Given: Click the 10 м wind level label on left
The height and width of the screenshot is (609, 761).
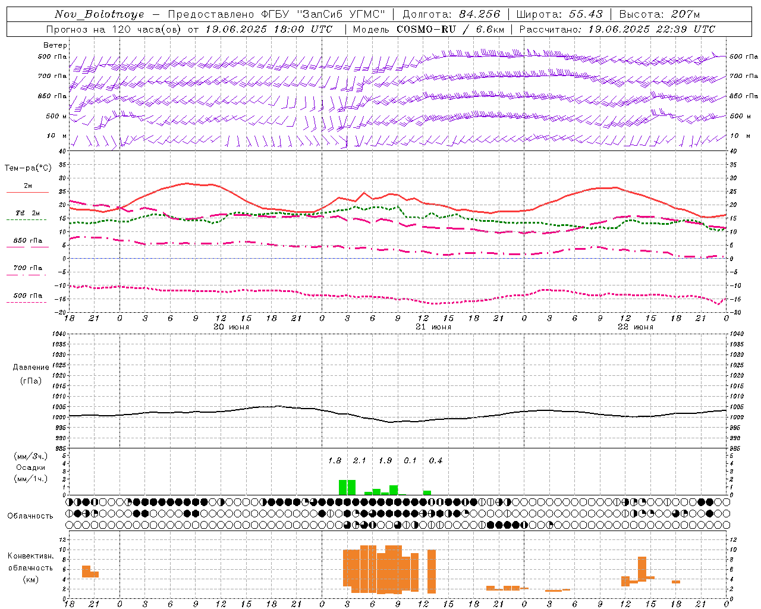Looking at the screenshot, I should point(57,136).
